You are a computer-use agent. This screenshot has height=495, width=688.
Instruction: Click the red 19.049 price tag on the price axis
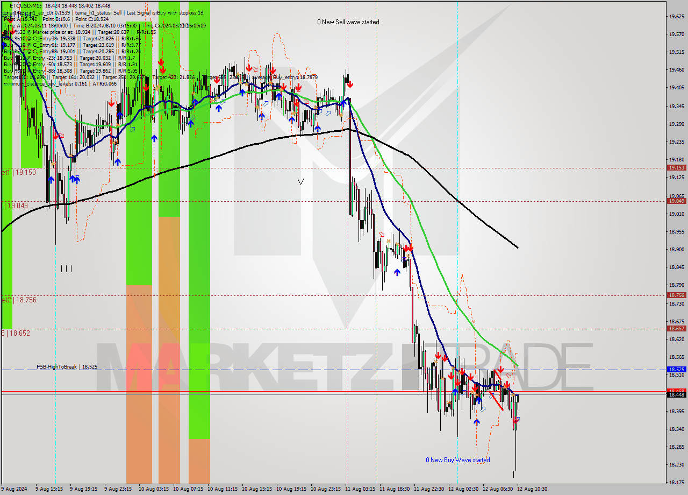pyautogui.click(x=676, y=201)
